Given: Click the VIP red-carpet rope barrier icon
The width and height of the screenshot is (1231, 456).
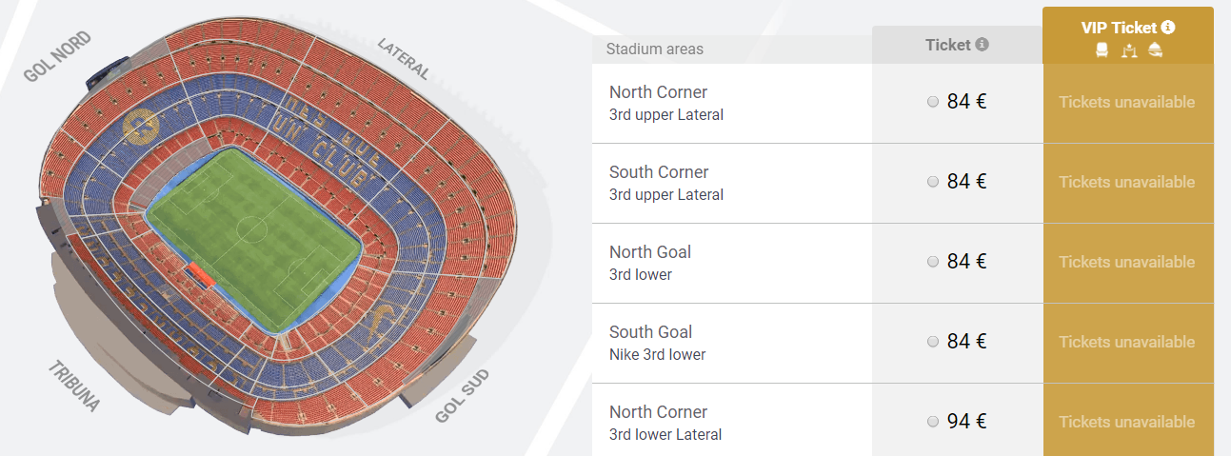Looking at the screenshot, I should (x=1128, y=50).
